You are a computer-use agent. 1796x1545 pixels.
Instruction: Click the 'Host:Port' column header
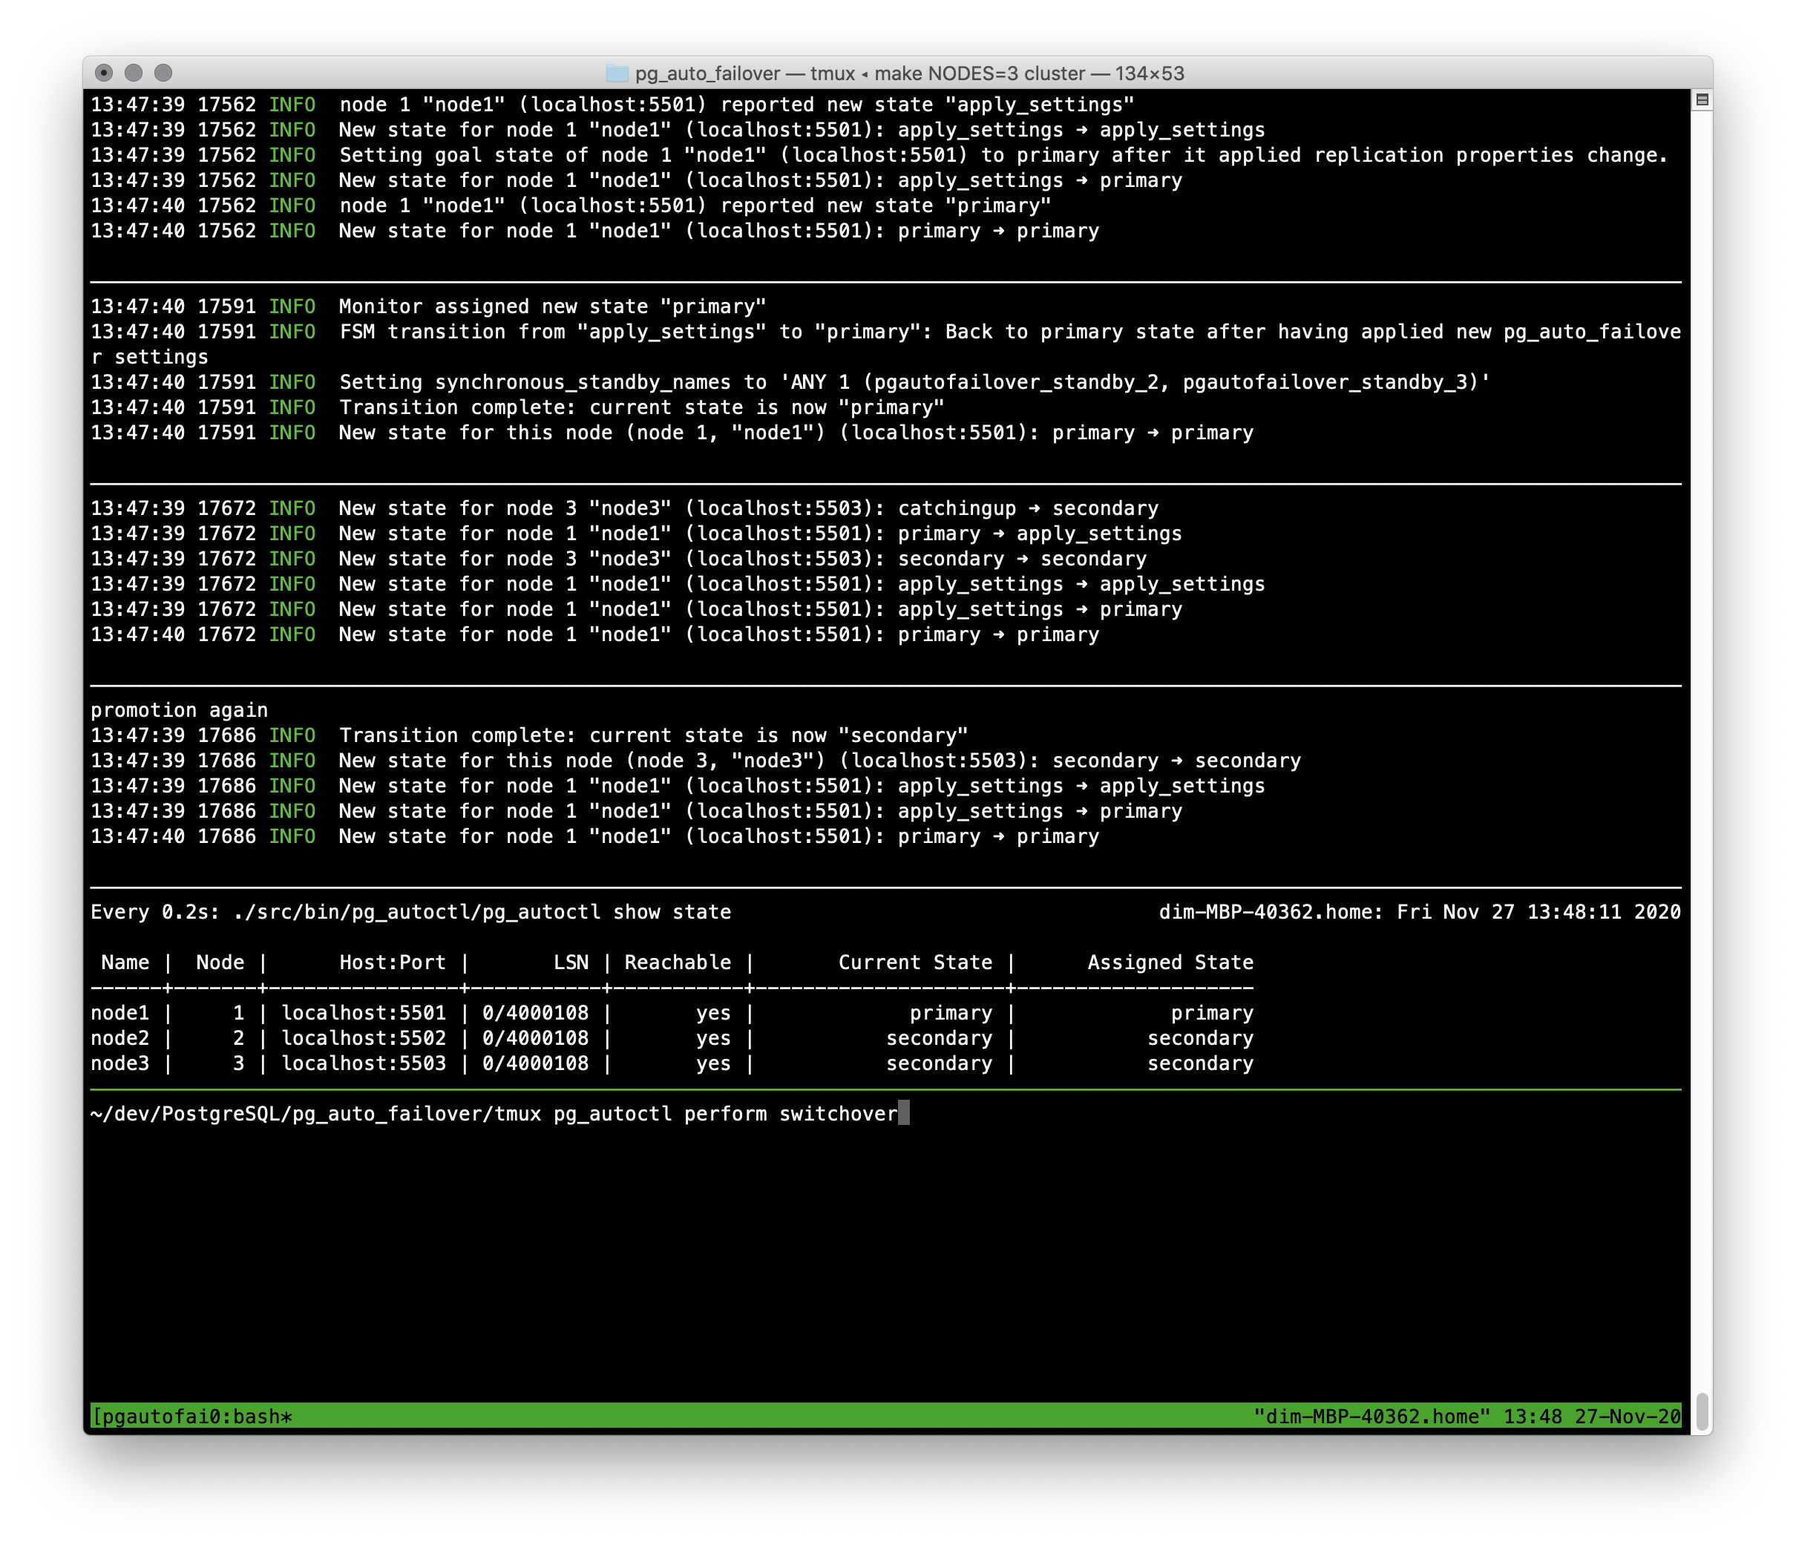click(x=393, y=962)
